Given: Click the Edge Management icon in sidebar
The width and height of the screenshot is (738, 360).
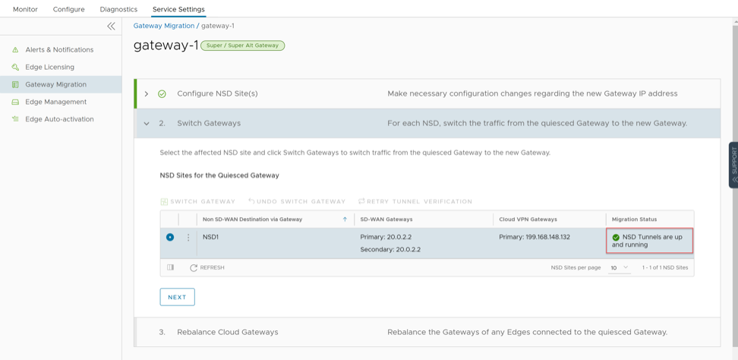Looking at the screenshot, I should [x=15, y=102].
